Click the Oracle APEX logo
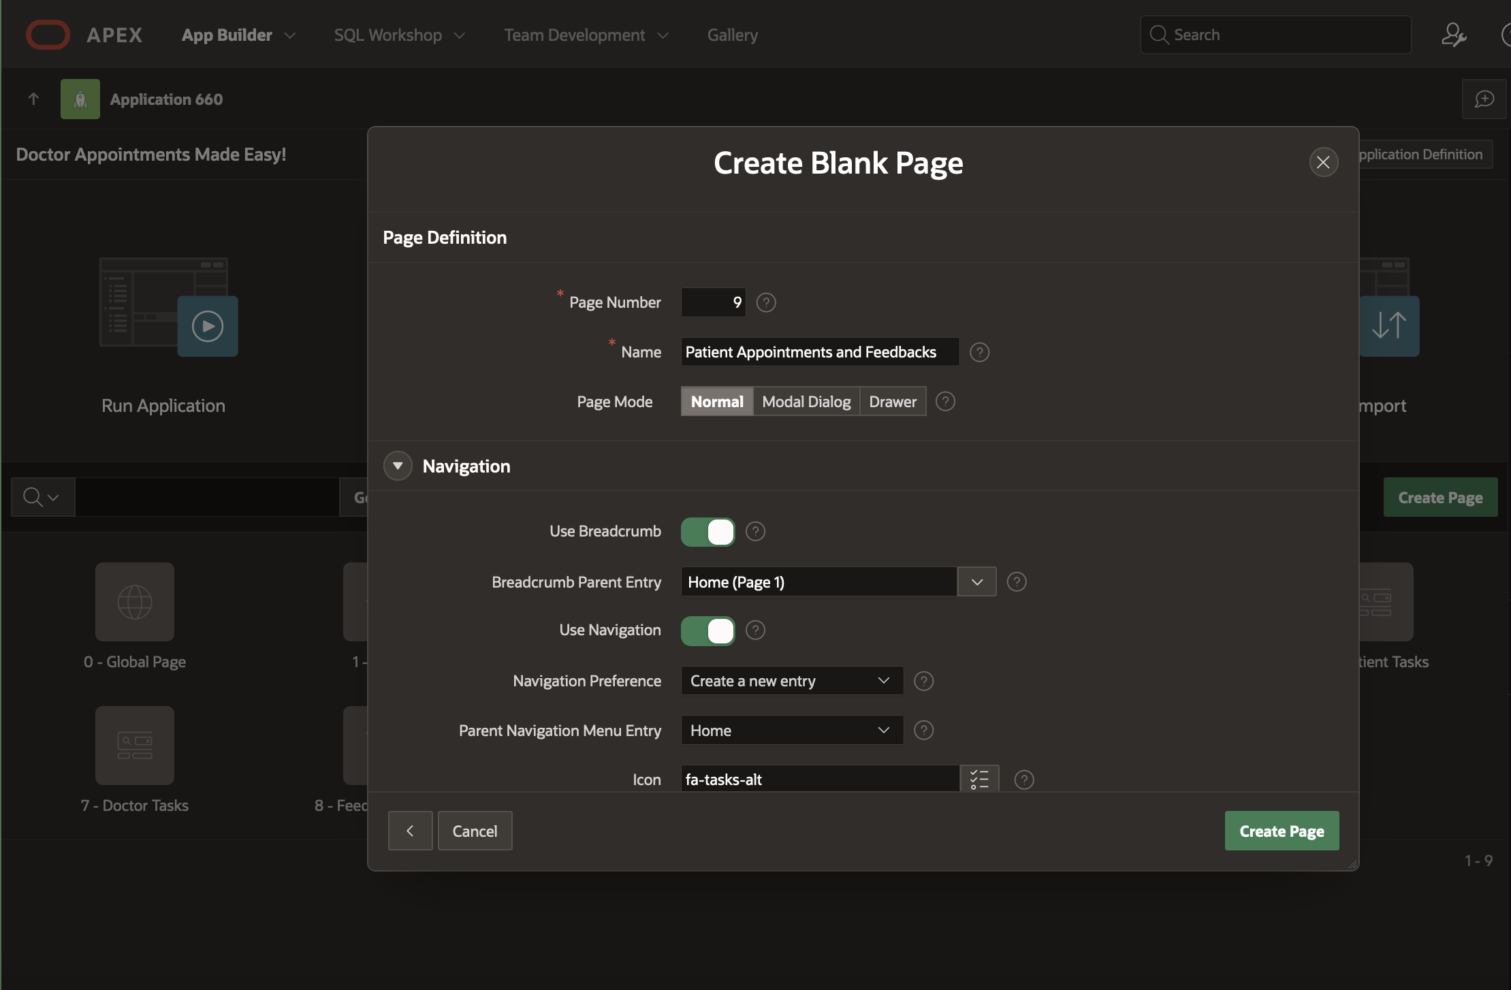 [x=48, y=35]
